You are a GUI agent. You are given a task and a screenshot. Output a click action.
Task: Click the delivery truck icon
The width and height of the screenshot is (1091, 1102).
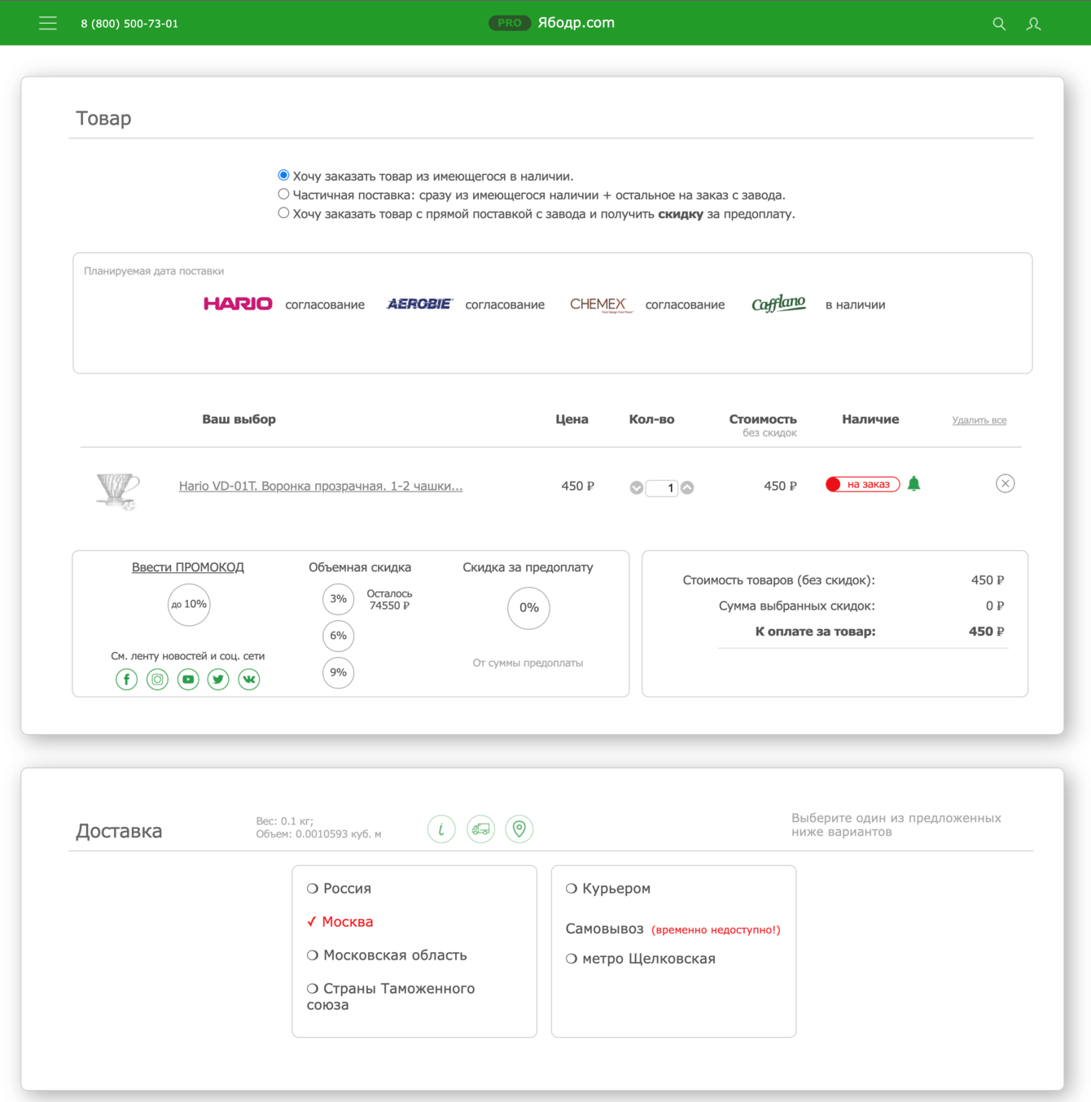click(x=481, y=829)
